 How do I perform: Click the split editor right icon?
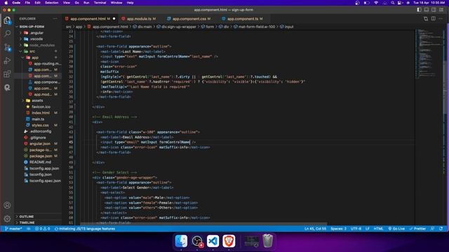click(434, 19)
